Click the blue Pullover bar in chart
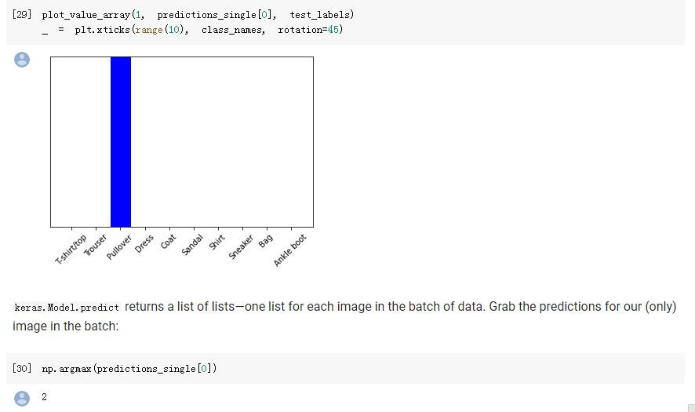695x412 pixels. pyautogui.click(x=121, y=141)
